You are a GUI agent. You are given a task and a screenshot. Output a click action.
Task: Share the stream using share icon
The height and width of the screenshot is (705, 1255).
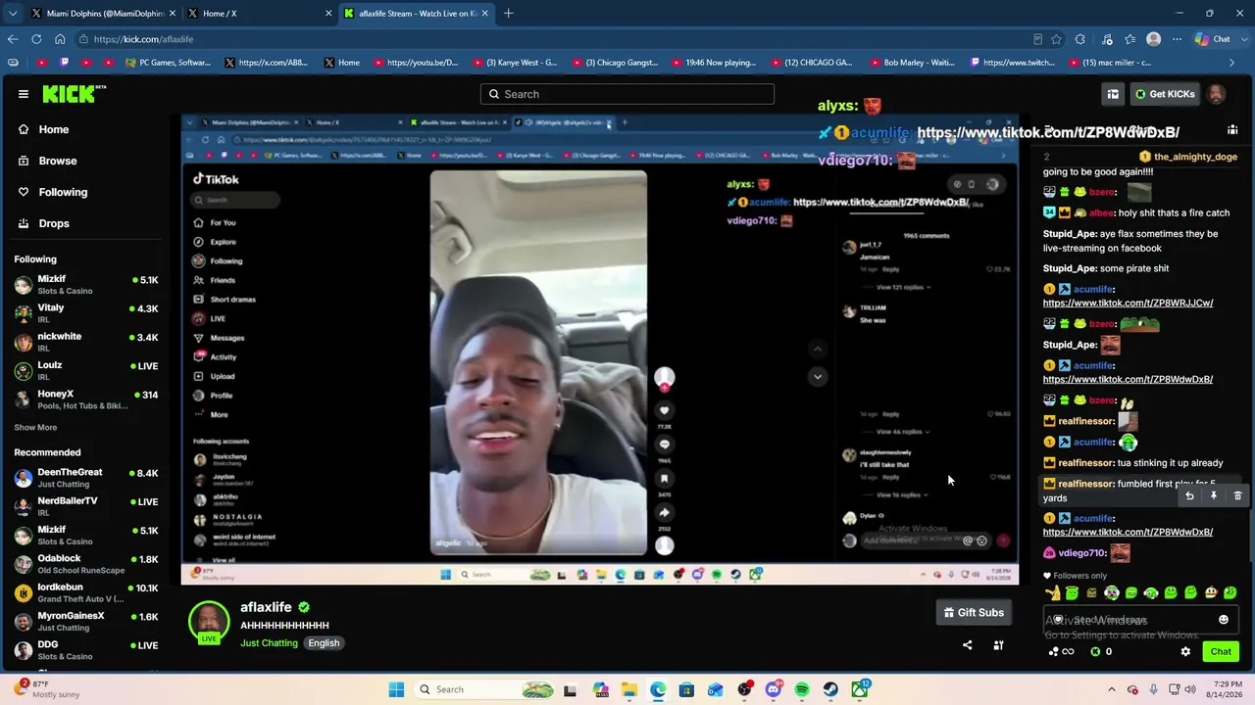(x=968, y=645)
